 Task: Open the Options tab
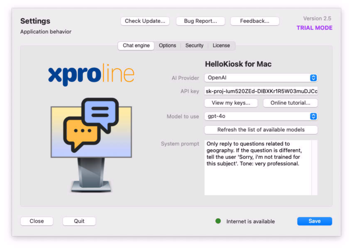(x=168, y=46)
